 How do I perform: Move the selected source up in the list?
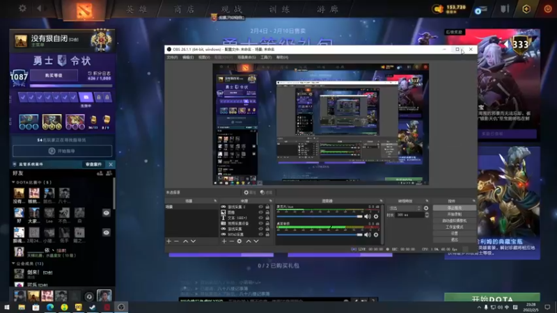[x=249, y=241]
